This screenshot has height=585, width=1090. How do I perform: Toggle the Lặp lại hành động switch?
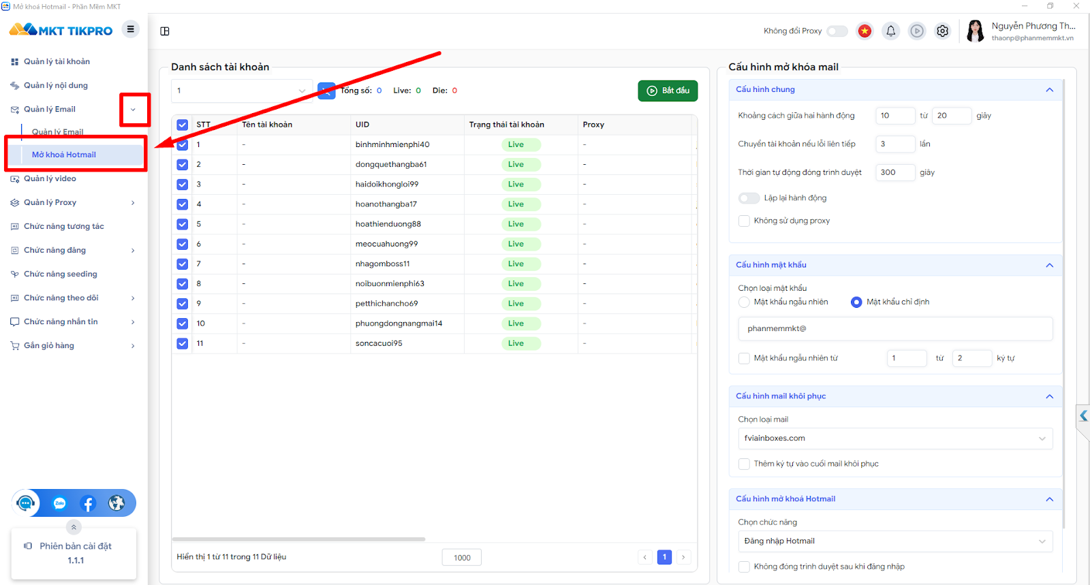[x=749, y=198]
